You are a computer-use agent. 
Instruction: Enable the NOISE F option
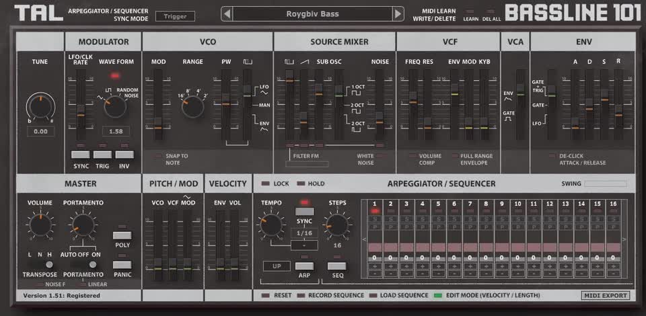[x=39, y=284]
